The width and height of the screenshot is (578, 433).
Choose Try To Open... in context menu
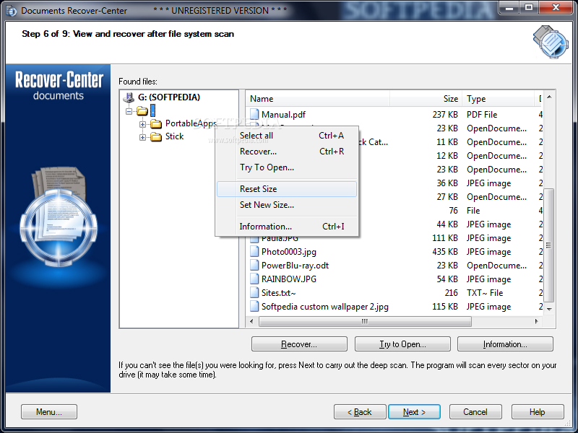point(287,167)
